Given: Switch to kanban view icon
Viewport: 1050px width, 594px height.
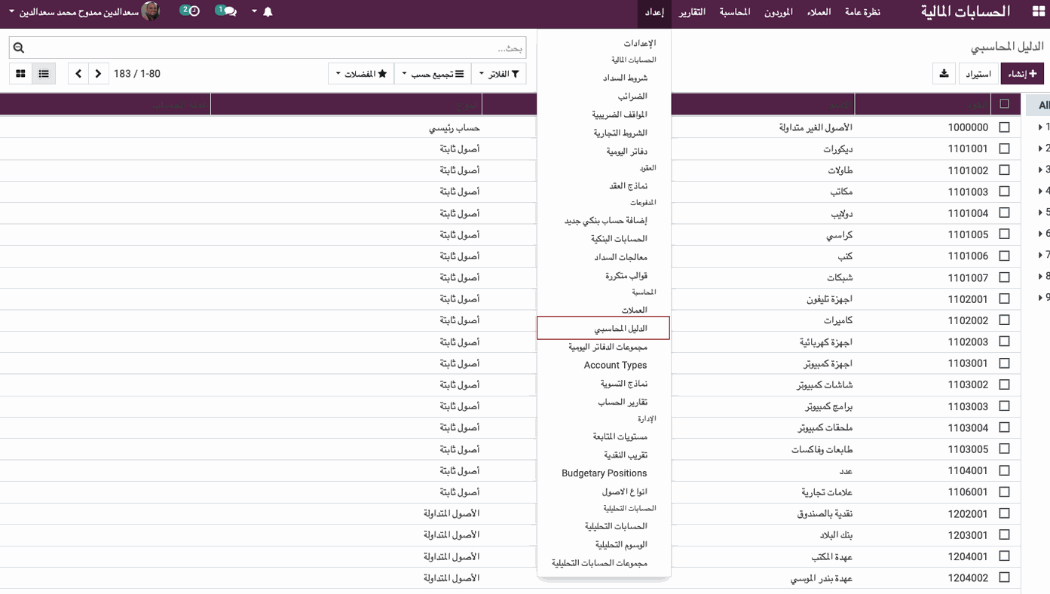Looking at the screenshot, I should point(20,74).
